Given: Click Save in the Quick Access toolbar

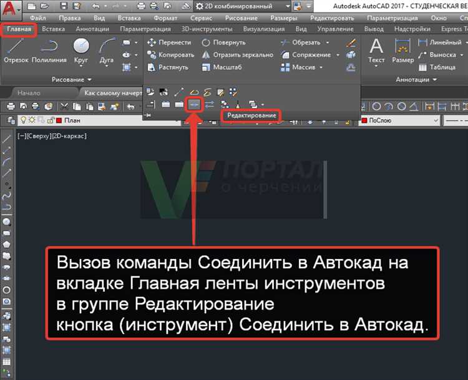Looking at the screenshot, I should click(x=64, y=6).
